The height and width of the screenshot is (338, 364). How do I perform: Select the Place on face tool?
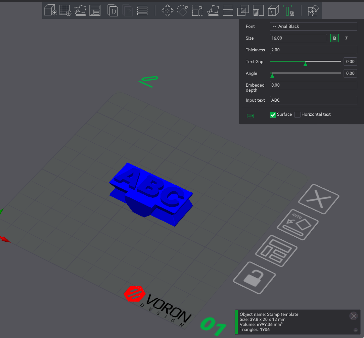pos(213,10)
